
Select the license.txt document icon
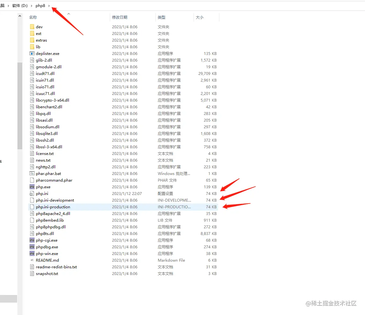click(32, 153)
